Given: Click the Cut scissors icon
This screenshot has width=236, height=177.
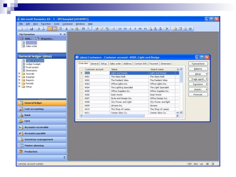Looking at the screenshot, I should click(x=66, y=29).
